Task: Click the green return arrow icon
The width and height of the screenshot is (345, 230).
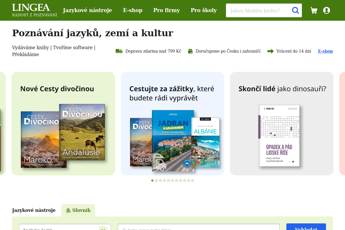Action: 271,51
